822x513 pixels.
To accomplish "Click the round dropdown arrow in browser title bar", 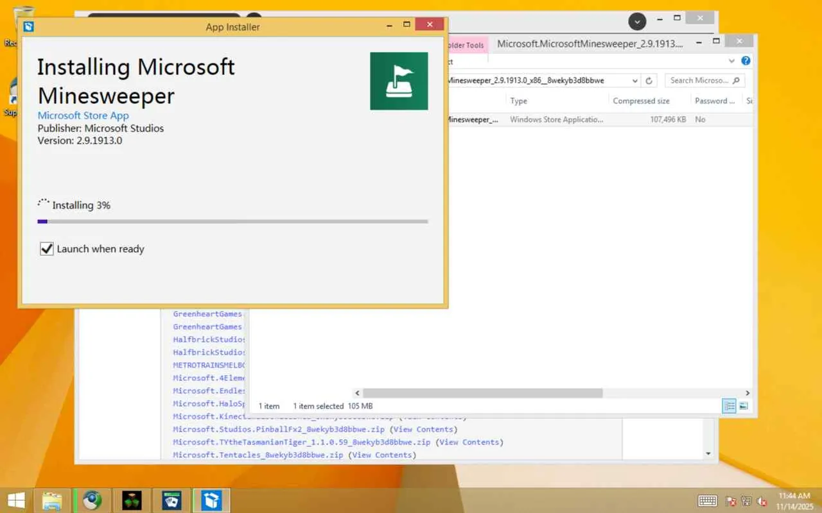I will pos(637,21).
